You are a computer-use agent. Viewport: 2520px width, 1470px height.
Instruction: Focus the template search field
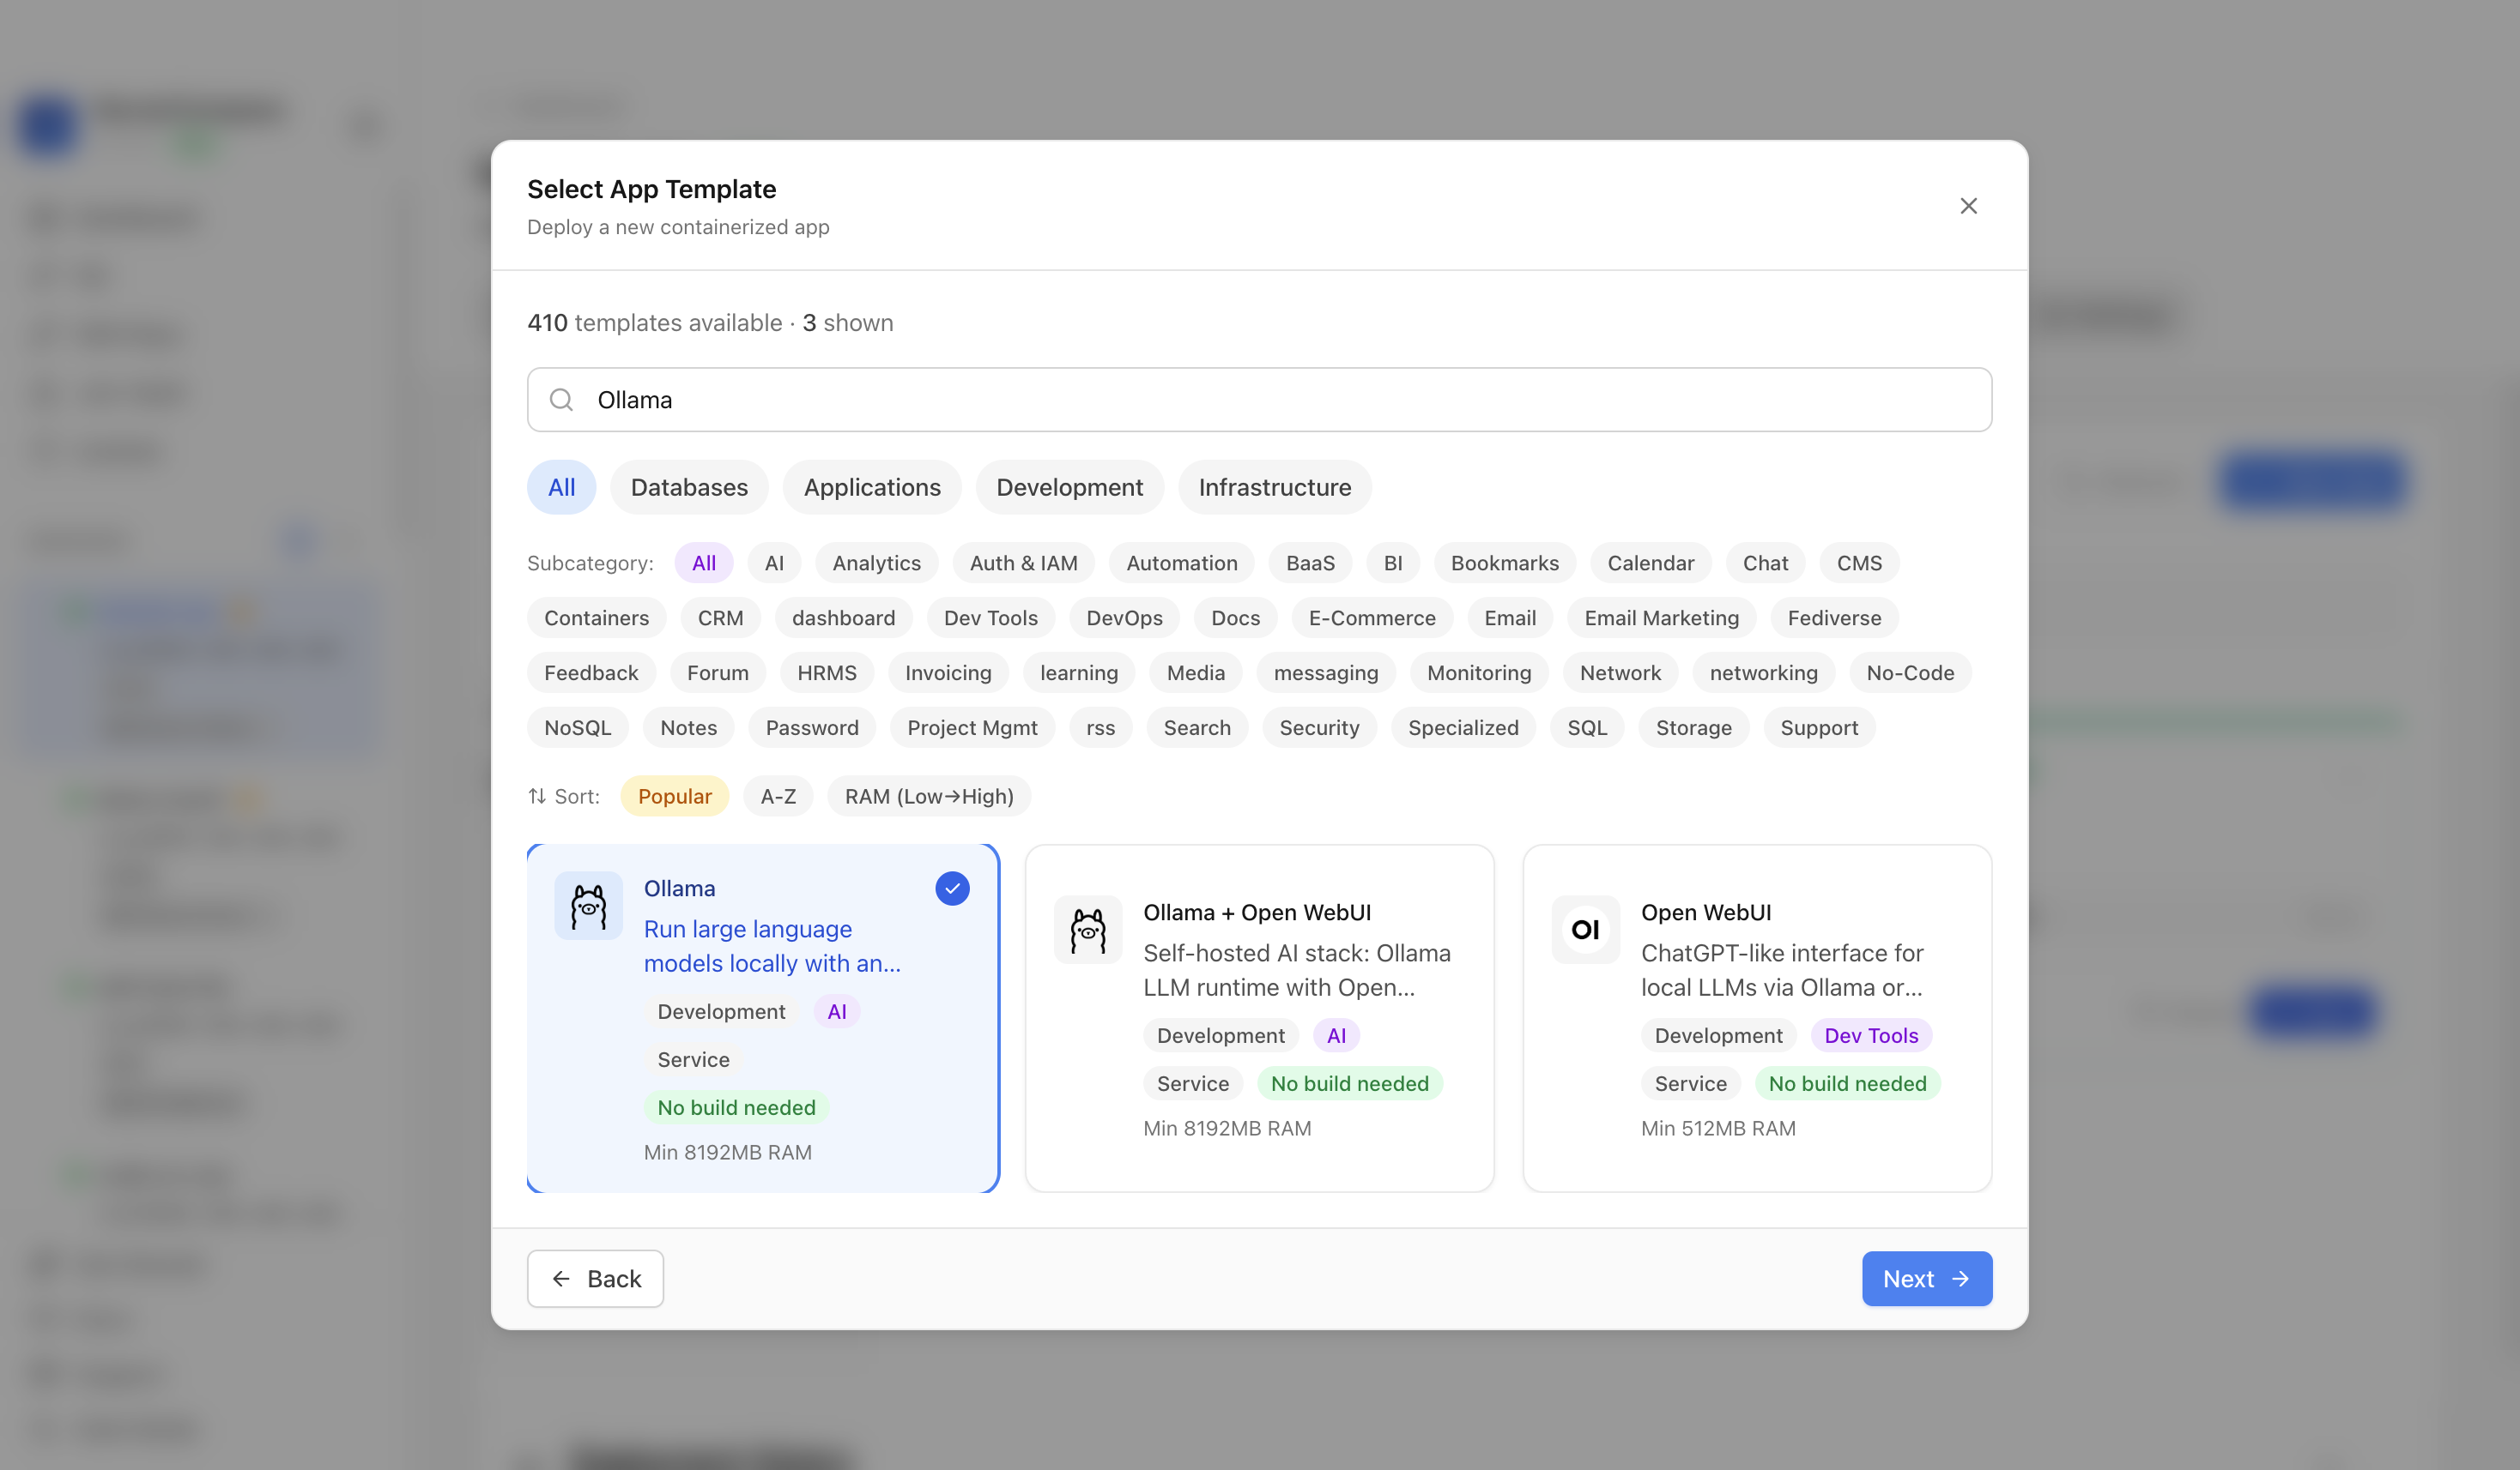pos(1260,400)
